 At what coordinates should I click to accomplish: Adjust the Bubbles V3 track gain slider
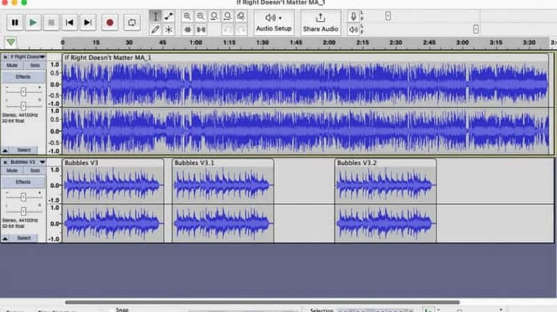[24, 197]
